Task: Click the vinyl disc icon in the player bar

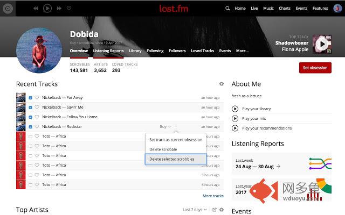Action: [x=8, y=9]
